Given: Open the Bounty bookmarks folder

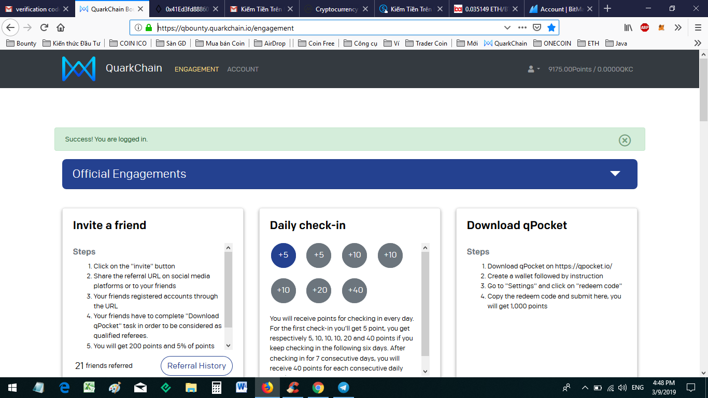Looking at the screenshot, I should [21, 44].
